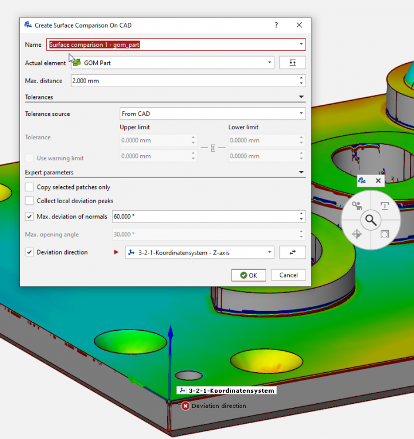Click the red arrow beside Deviation direction

tap(117, 252)
